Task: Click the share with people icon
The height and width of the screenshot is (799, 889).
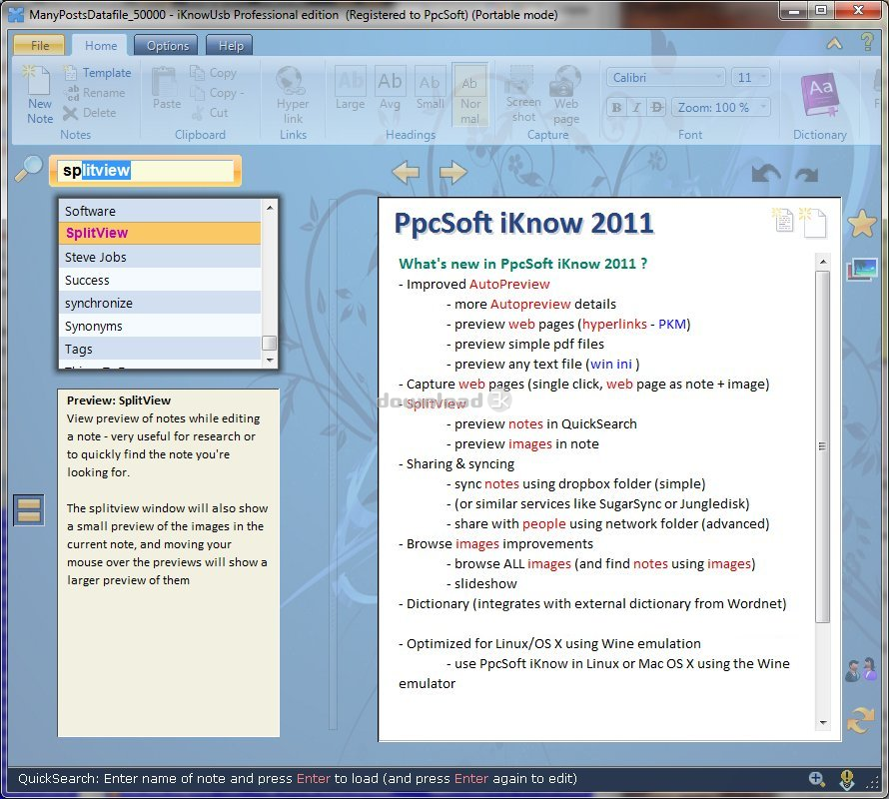Action: [861, 670]
